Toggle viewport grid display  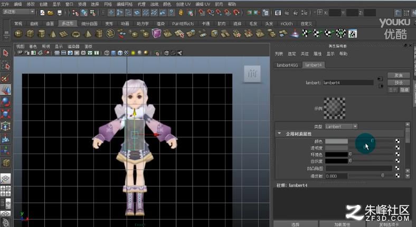[57, 53]
